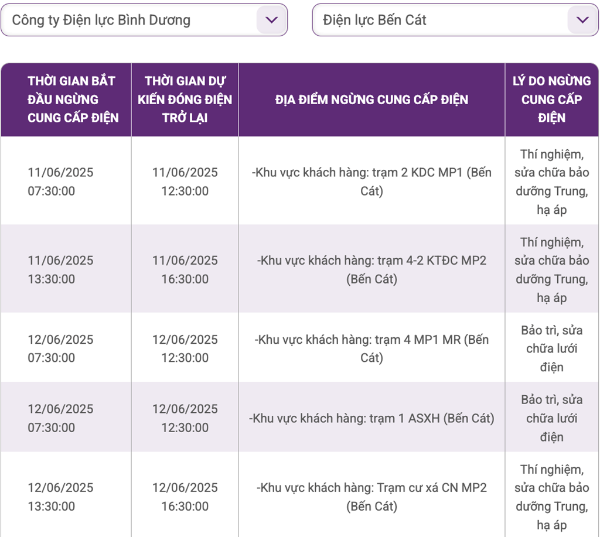
Task: Click the start time 12/06/2025 13:30:00
Action: (60, 497)
